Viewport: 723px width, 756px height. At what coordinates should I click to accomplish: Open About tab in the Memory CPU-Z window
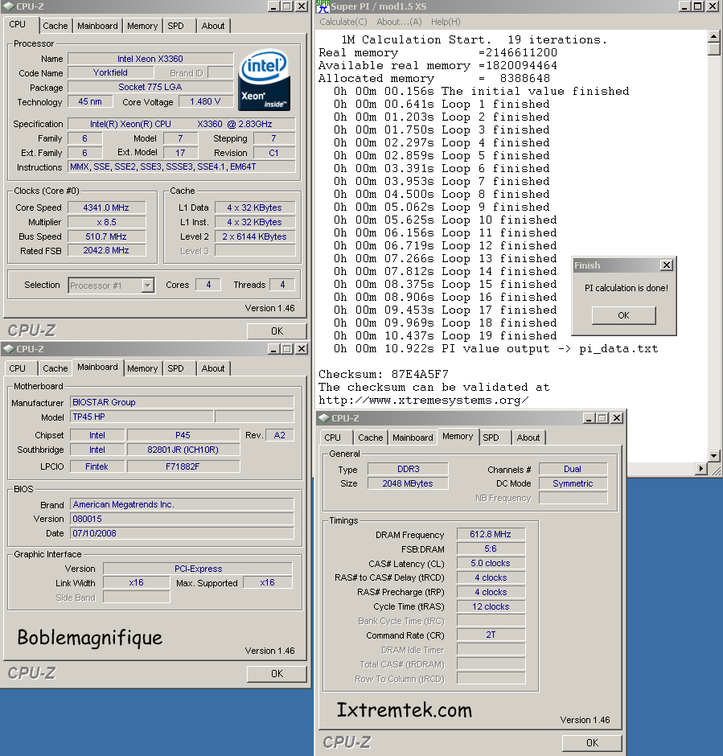[x=528, y=438]
